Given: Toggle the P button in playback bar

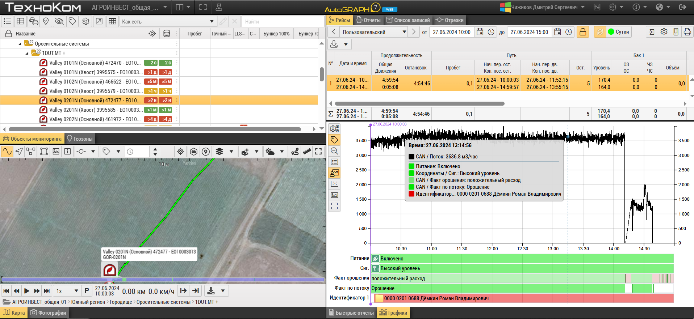Looking at the screenshot, I should (87, 291).
